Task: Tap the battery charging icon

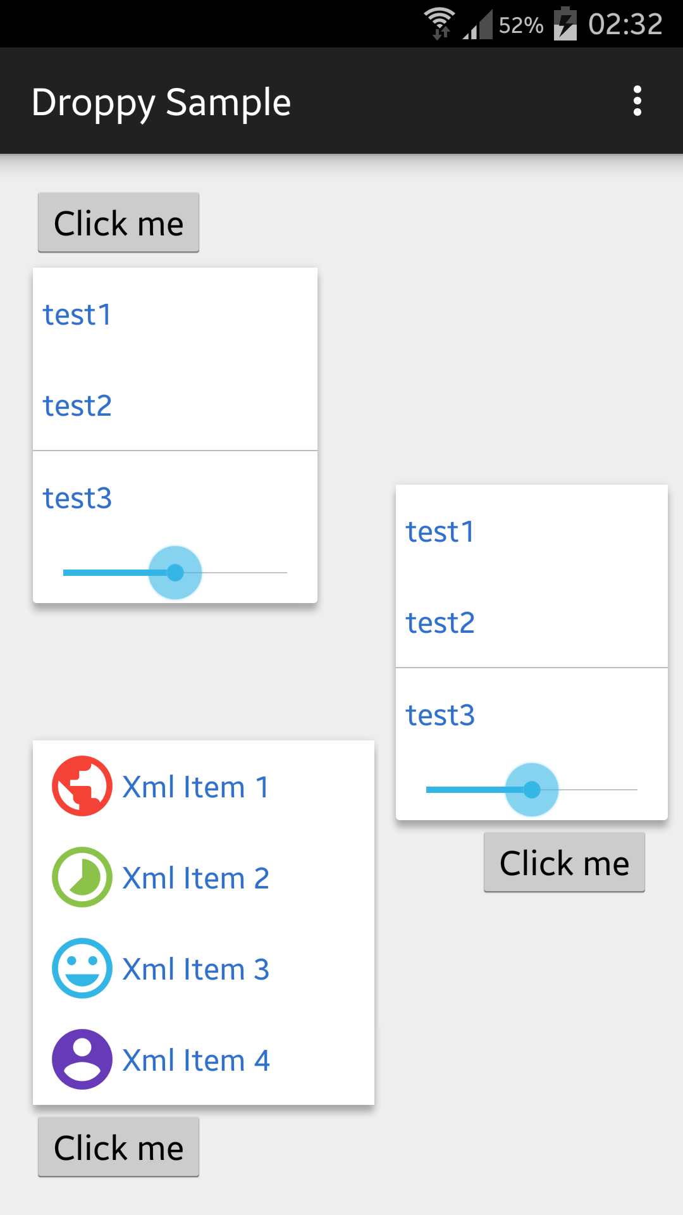Action: (x=565, y=24)
